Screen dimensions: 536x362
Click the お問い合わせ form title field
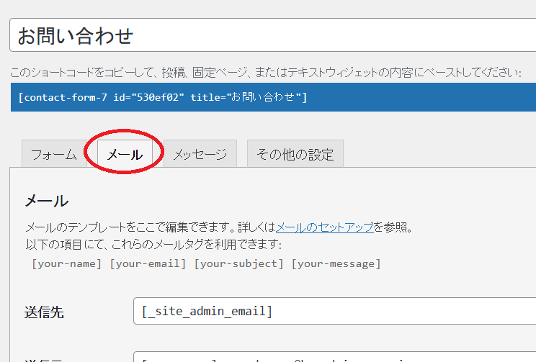pos(272,35)
